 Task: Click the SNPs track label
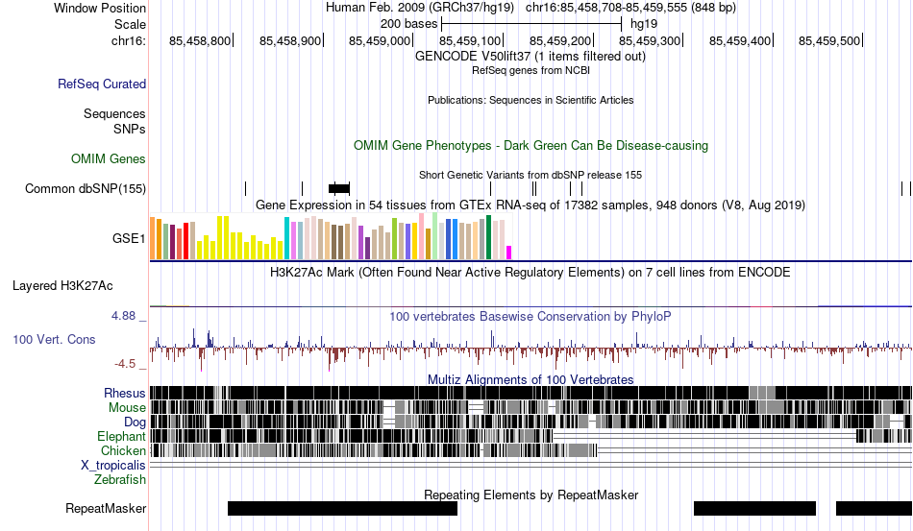click(x=130, y=129)
